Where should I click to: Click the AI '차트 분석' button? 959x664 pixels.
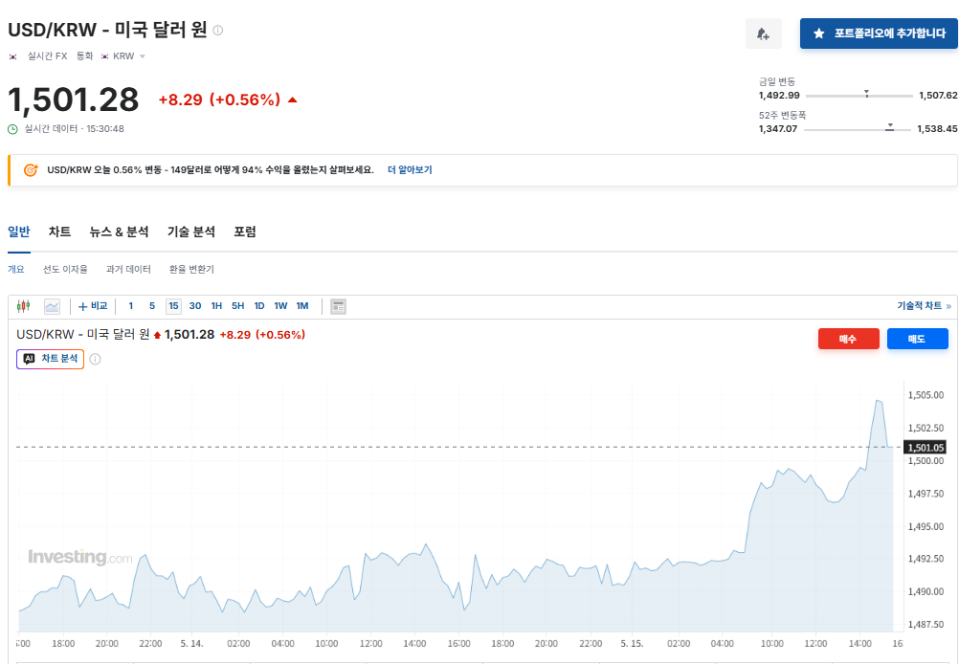click(50, 359)
